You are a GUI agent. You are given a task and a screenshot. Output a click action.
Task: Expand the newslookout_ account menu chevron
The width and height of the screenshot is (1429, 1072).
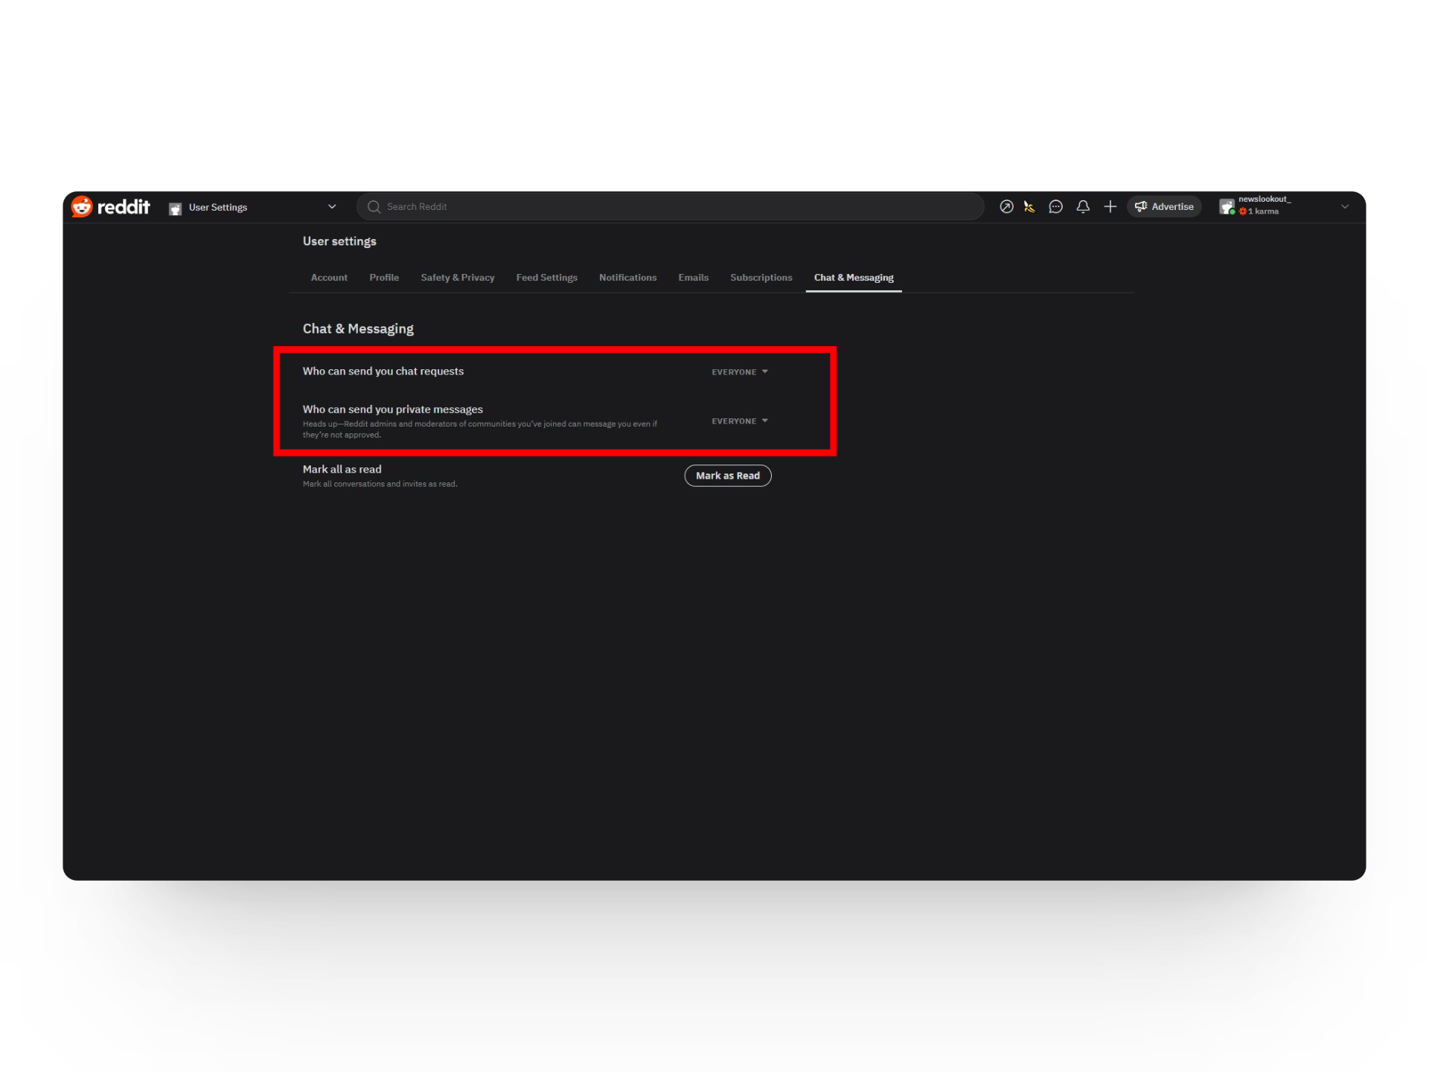pos(1344,206)
